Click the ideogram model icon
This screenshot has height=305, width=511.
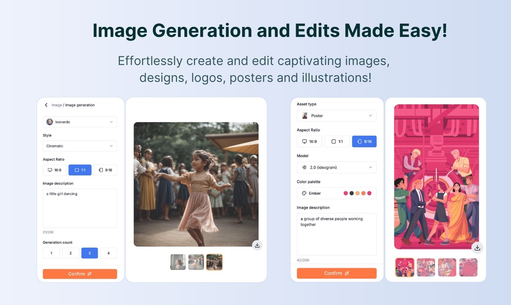point(304,167)
